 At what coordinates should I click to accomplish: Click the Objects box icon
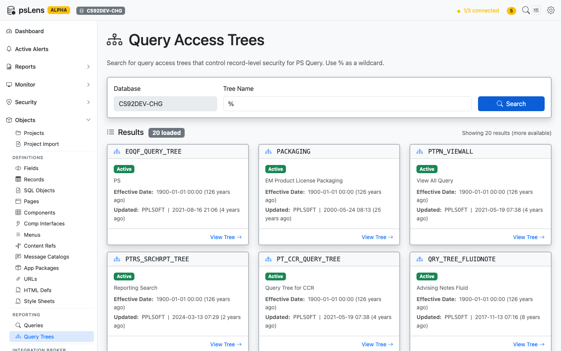point(9,120)
